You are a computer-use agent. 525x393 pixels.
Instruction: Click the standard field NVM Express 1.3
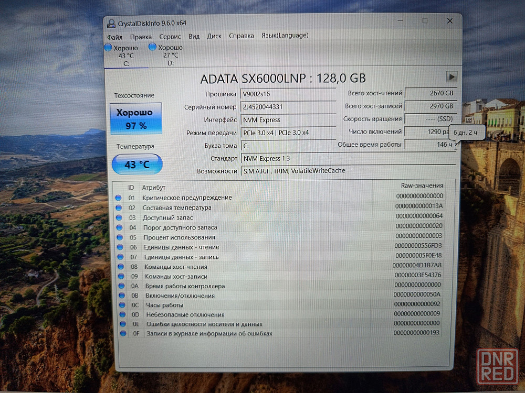(348, 158)
